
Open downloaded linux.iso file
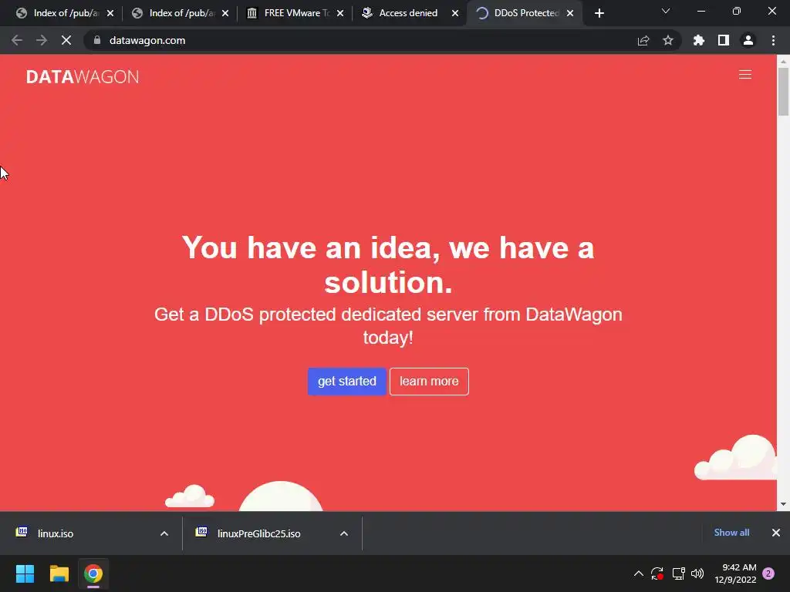click(56, 533)
